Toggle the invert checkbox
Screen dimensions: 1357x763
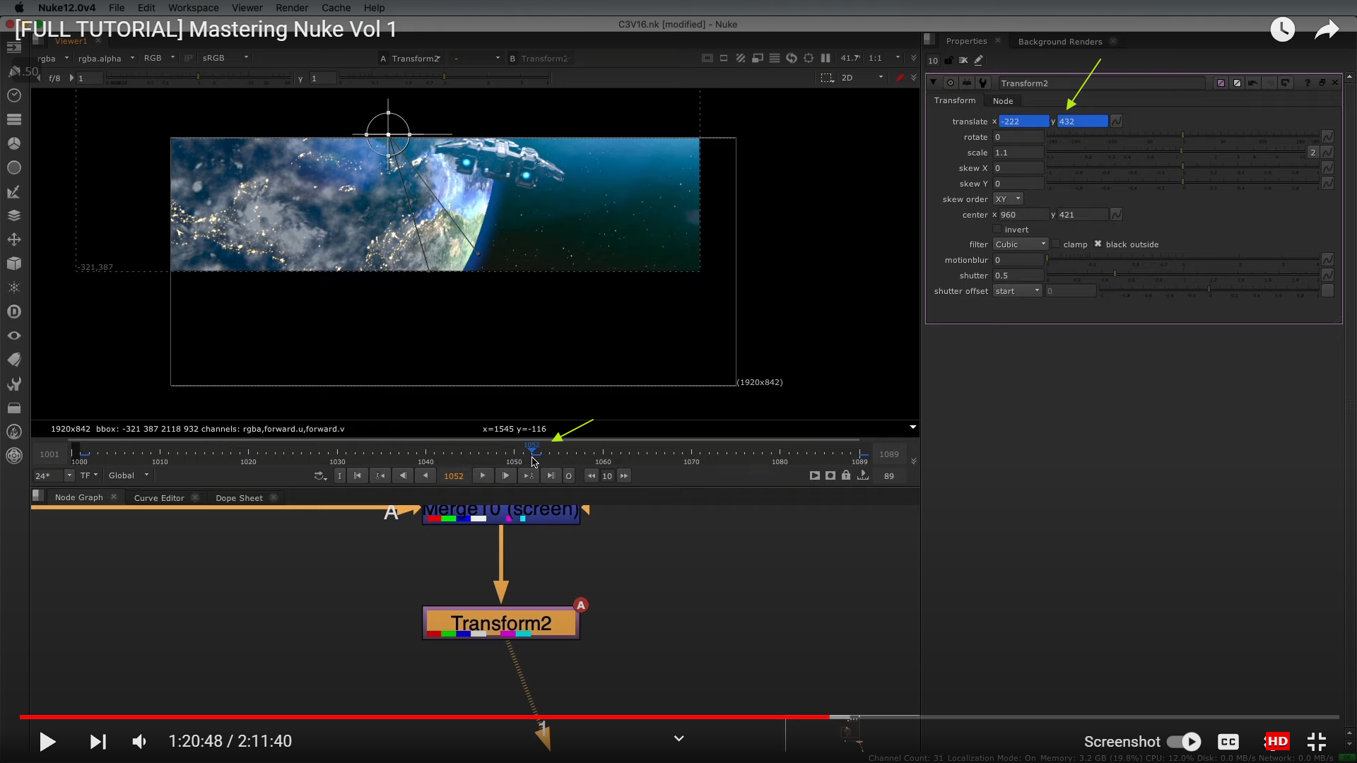click(x=997, y=230)
